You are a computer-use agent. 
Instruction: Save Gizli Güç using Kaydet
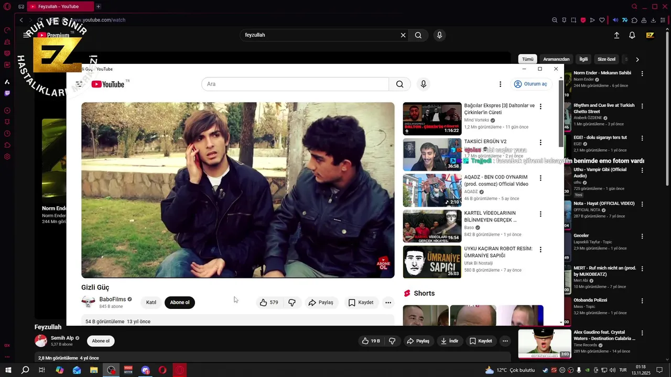(x=361, y=303)
